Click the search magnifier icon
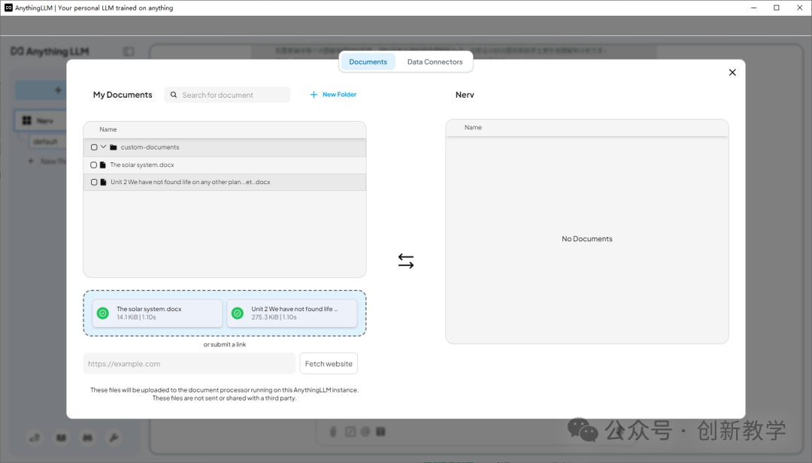 tap(174, 95)
